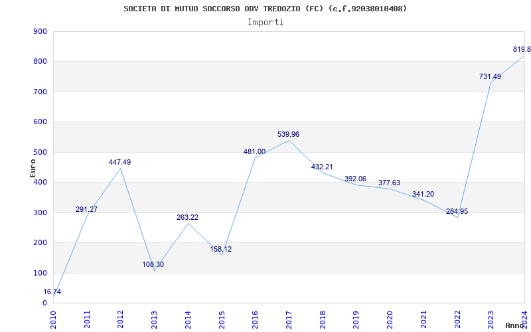Select the 392.06 data label
Viewport: 531px width, 332px height.
pos(355,179)
